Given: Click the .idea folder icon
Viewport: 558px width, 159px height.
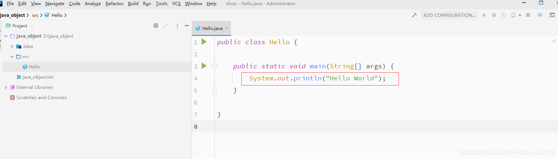Looking at the screenshot, I should (19, 46).
